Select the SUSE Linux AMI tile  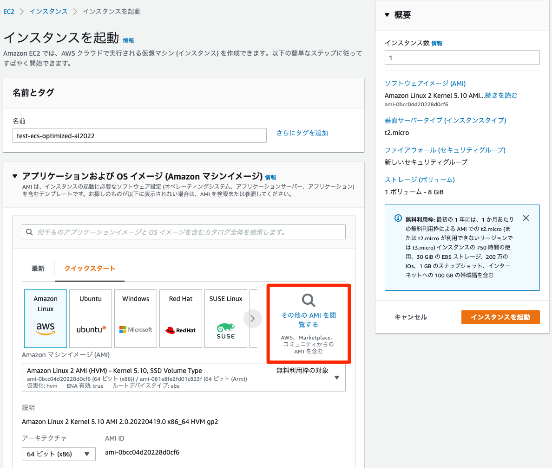coord(225,318)
